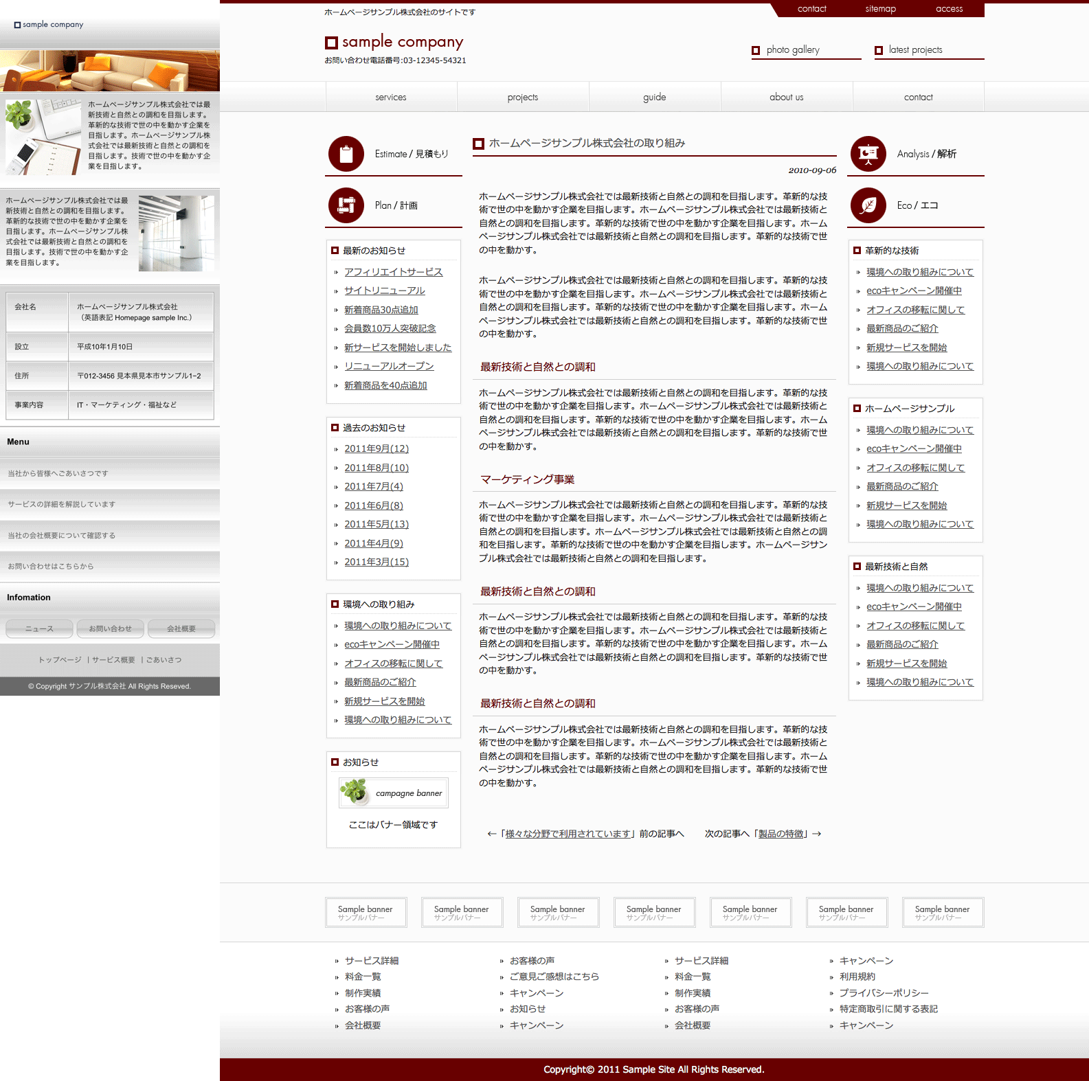
Task: Click the Analysis presentation board icon
Action: [x=868, y=154]
